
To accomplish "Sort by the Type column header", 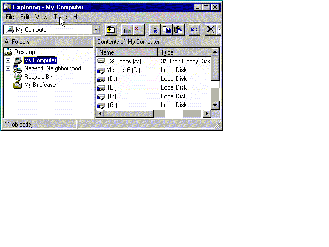I will [185, 52].
